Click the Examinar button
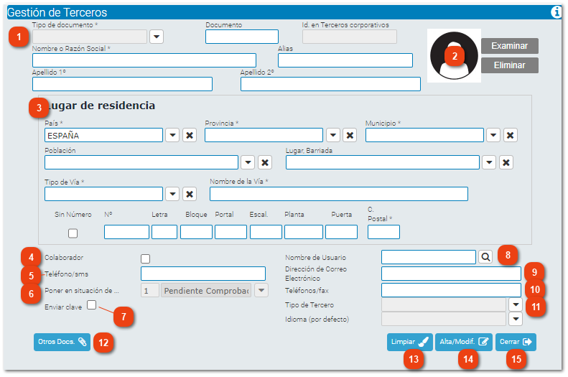 509,46
